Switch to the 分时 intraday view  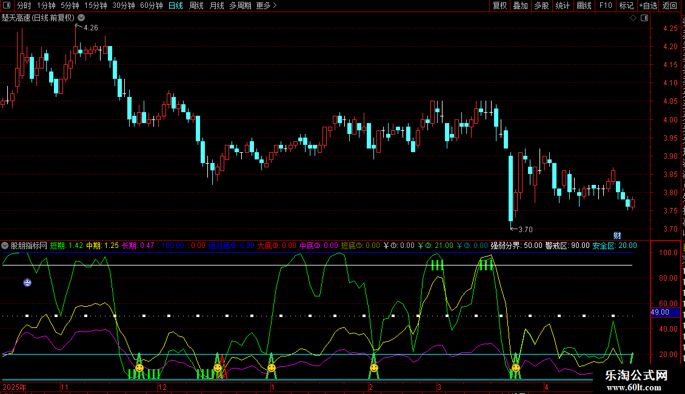(x=24, y=5)
